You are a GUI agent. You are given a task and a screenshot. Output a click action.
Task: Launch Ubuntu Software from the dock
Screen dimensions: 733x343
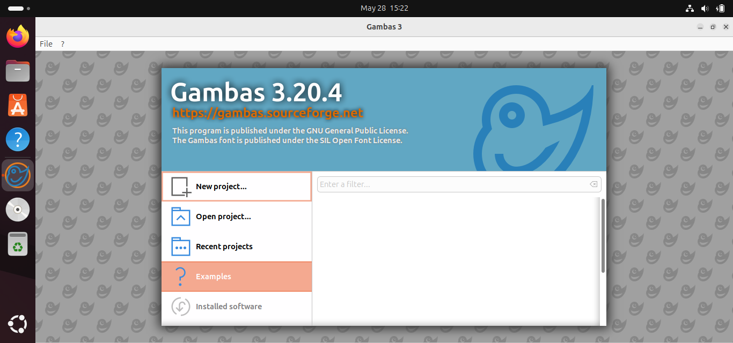(18, 105)
